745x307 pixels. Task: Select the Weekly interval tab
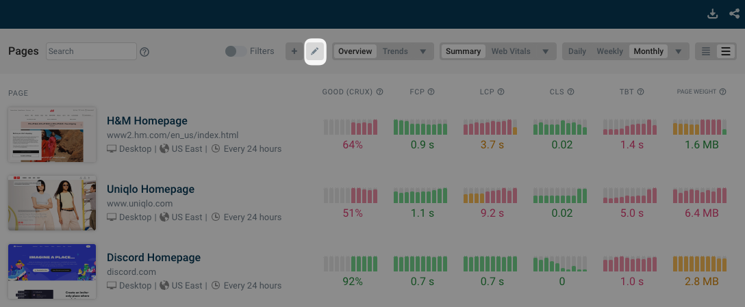pyautogui.click(x=609, y=51)
